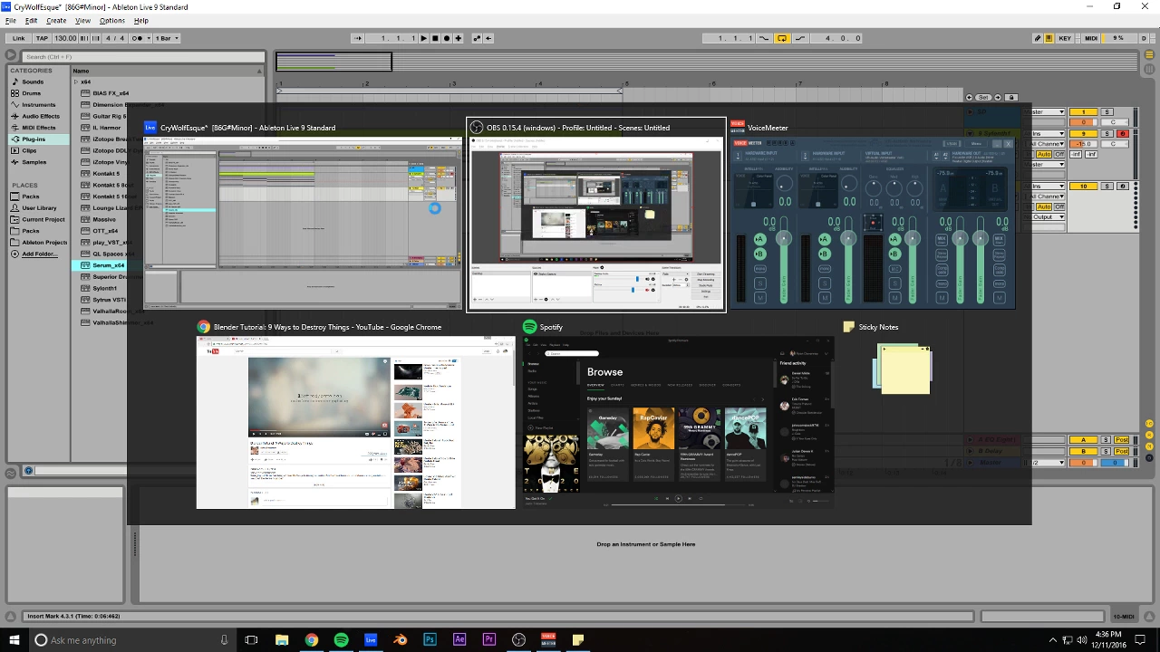Viewport: 1160px width, 652px height.
Task: Click the MIDI overdub plus button
Action: 459,38
